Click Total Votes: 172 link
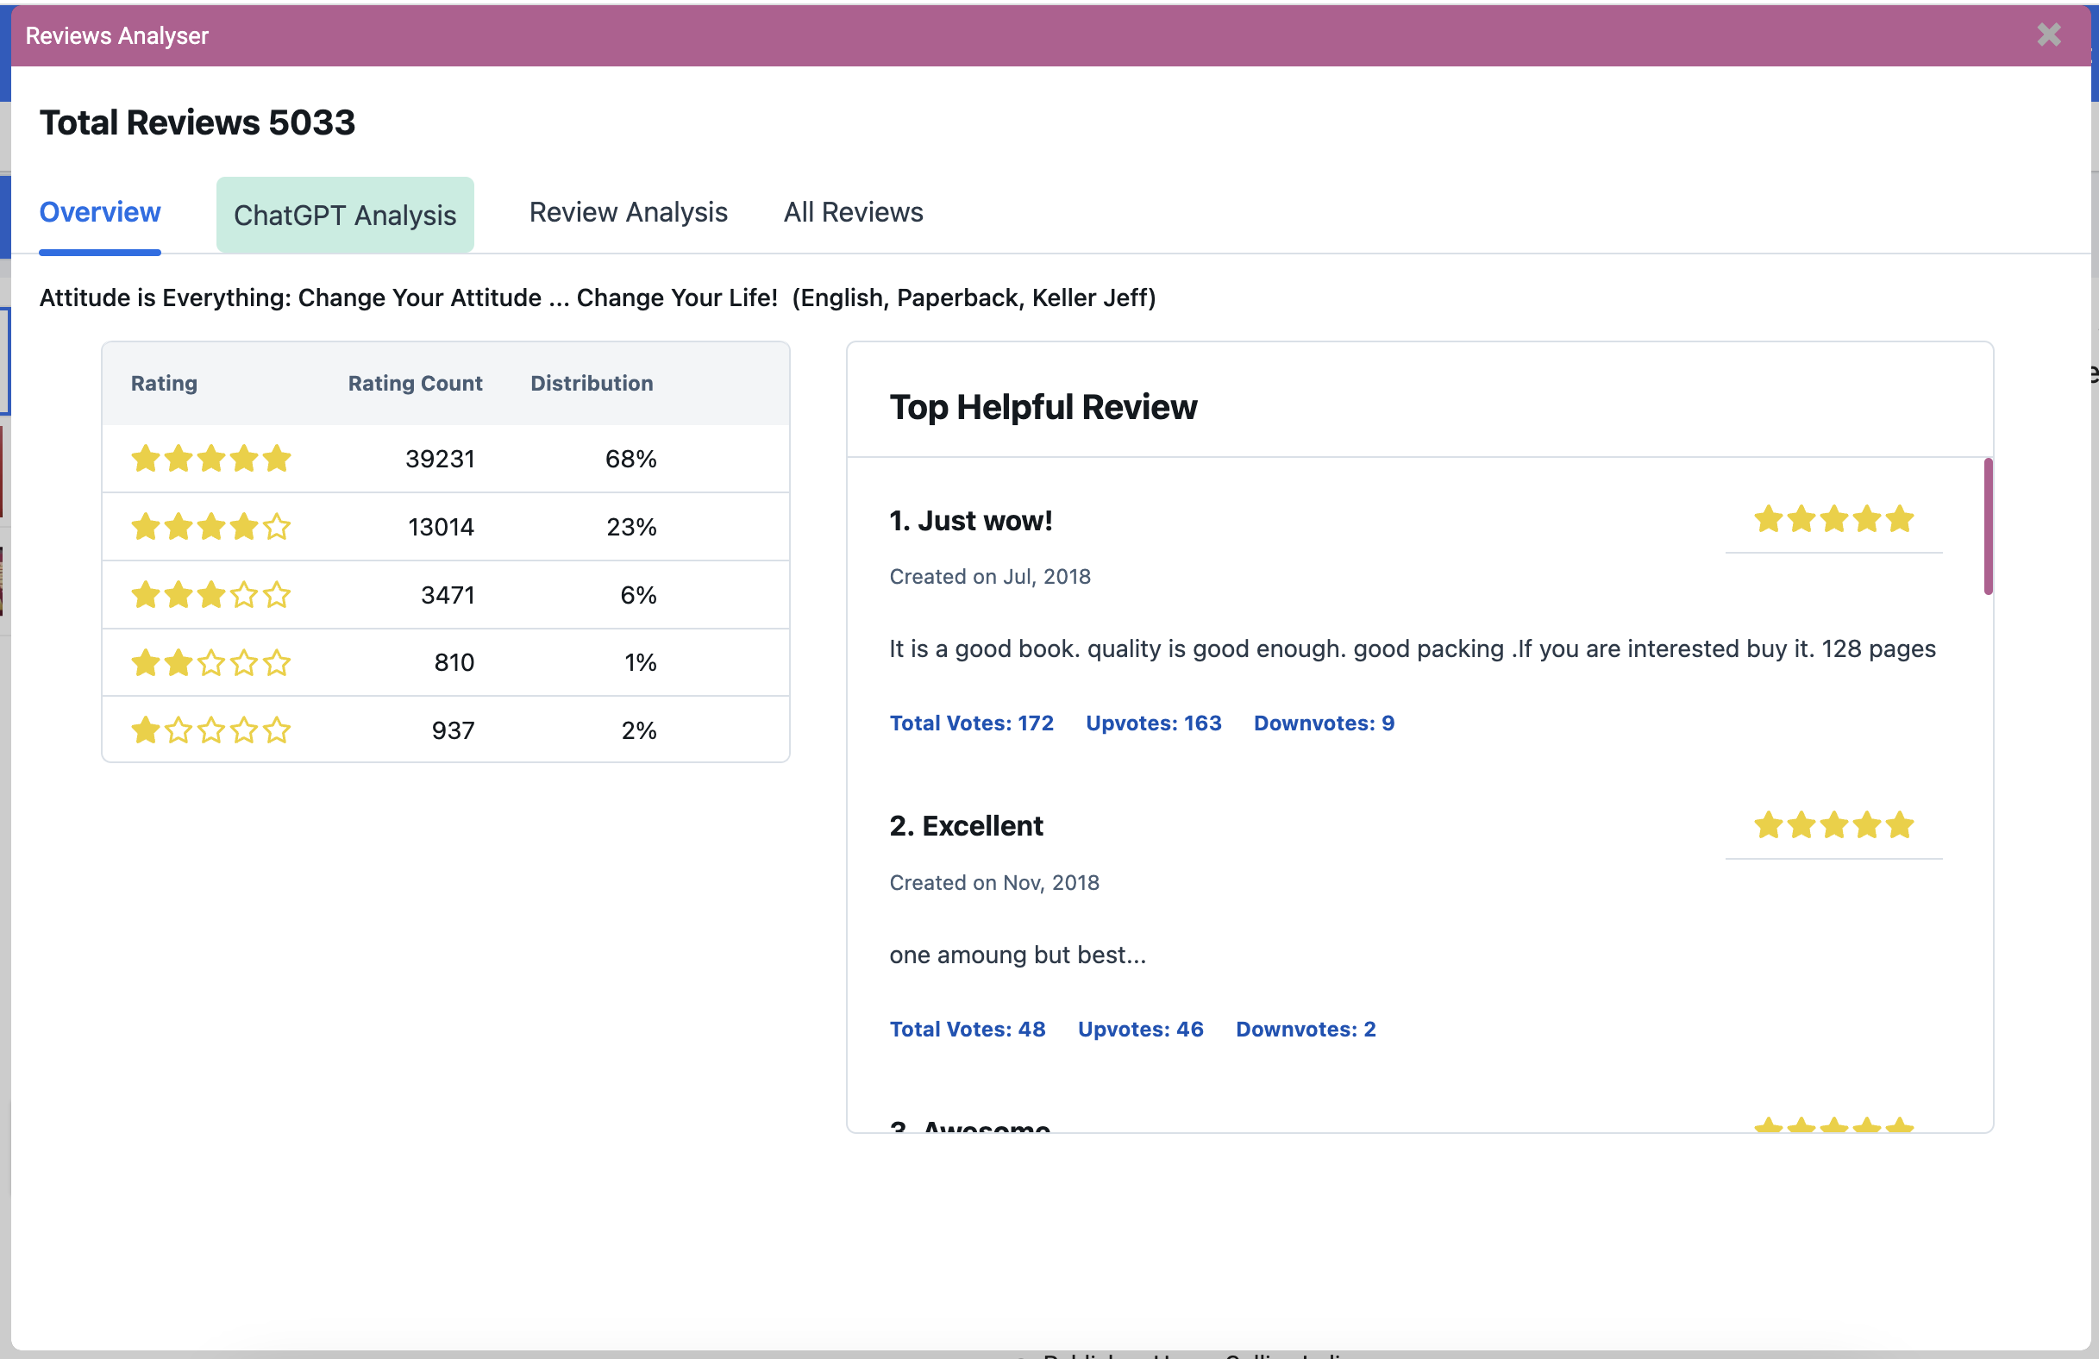 (x=971, y=723)
